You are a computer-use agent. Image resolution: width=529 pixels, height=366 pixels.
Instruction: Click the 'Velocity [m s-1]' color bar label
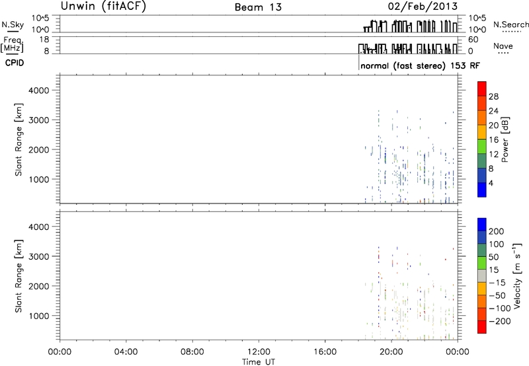pos(516,275)
